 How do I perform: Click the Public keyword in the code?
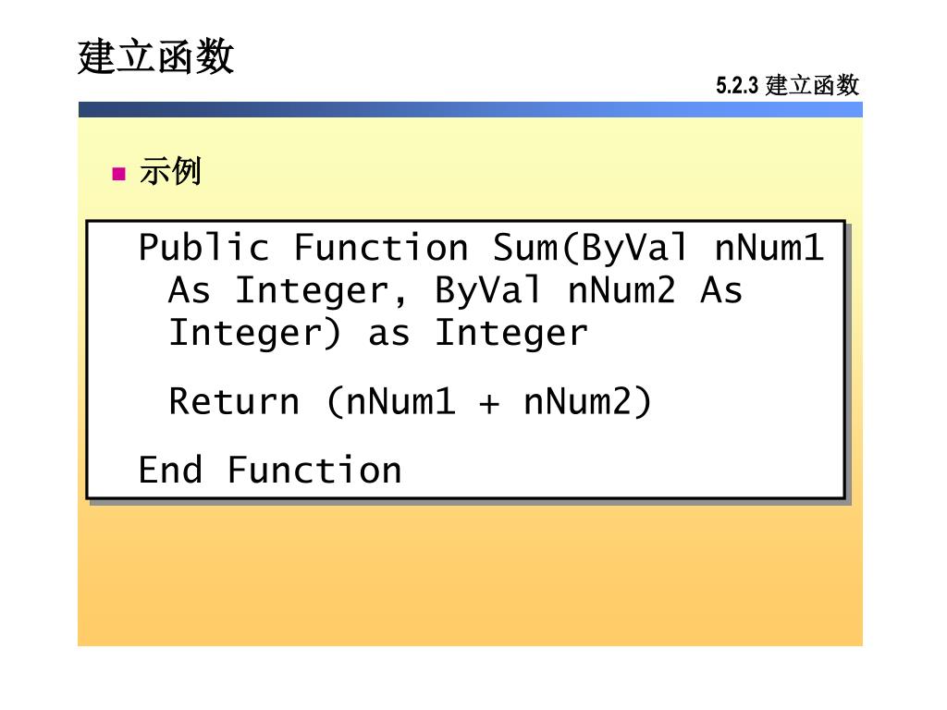203,248
